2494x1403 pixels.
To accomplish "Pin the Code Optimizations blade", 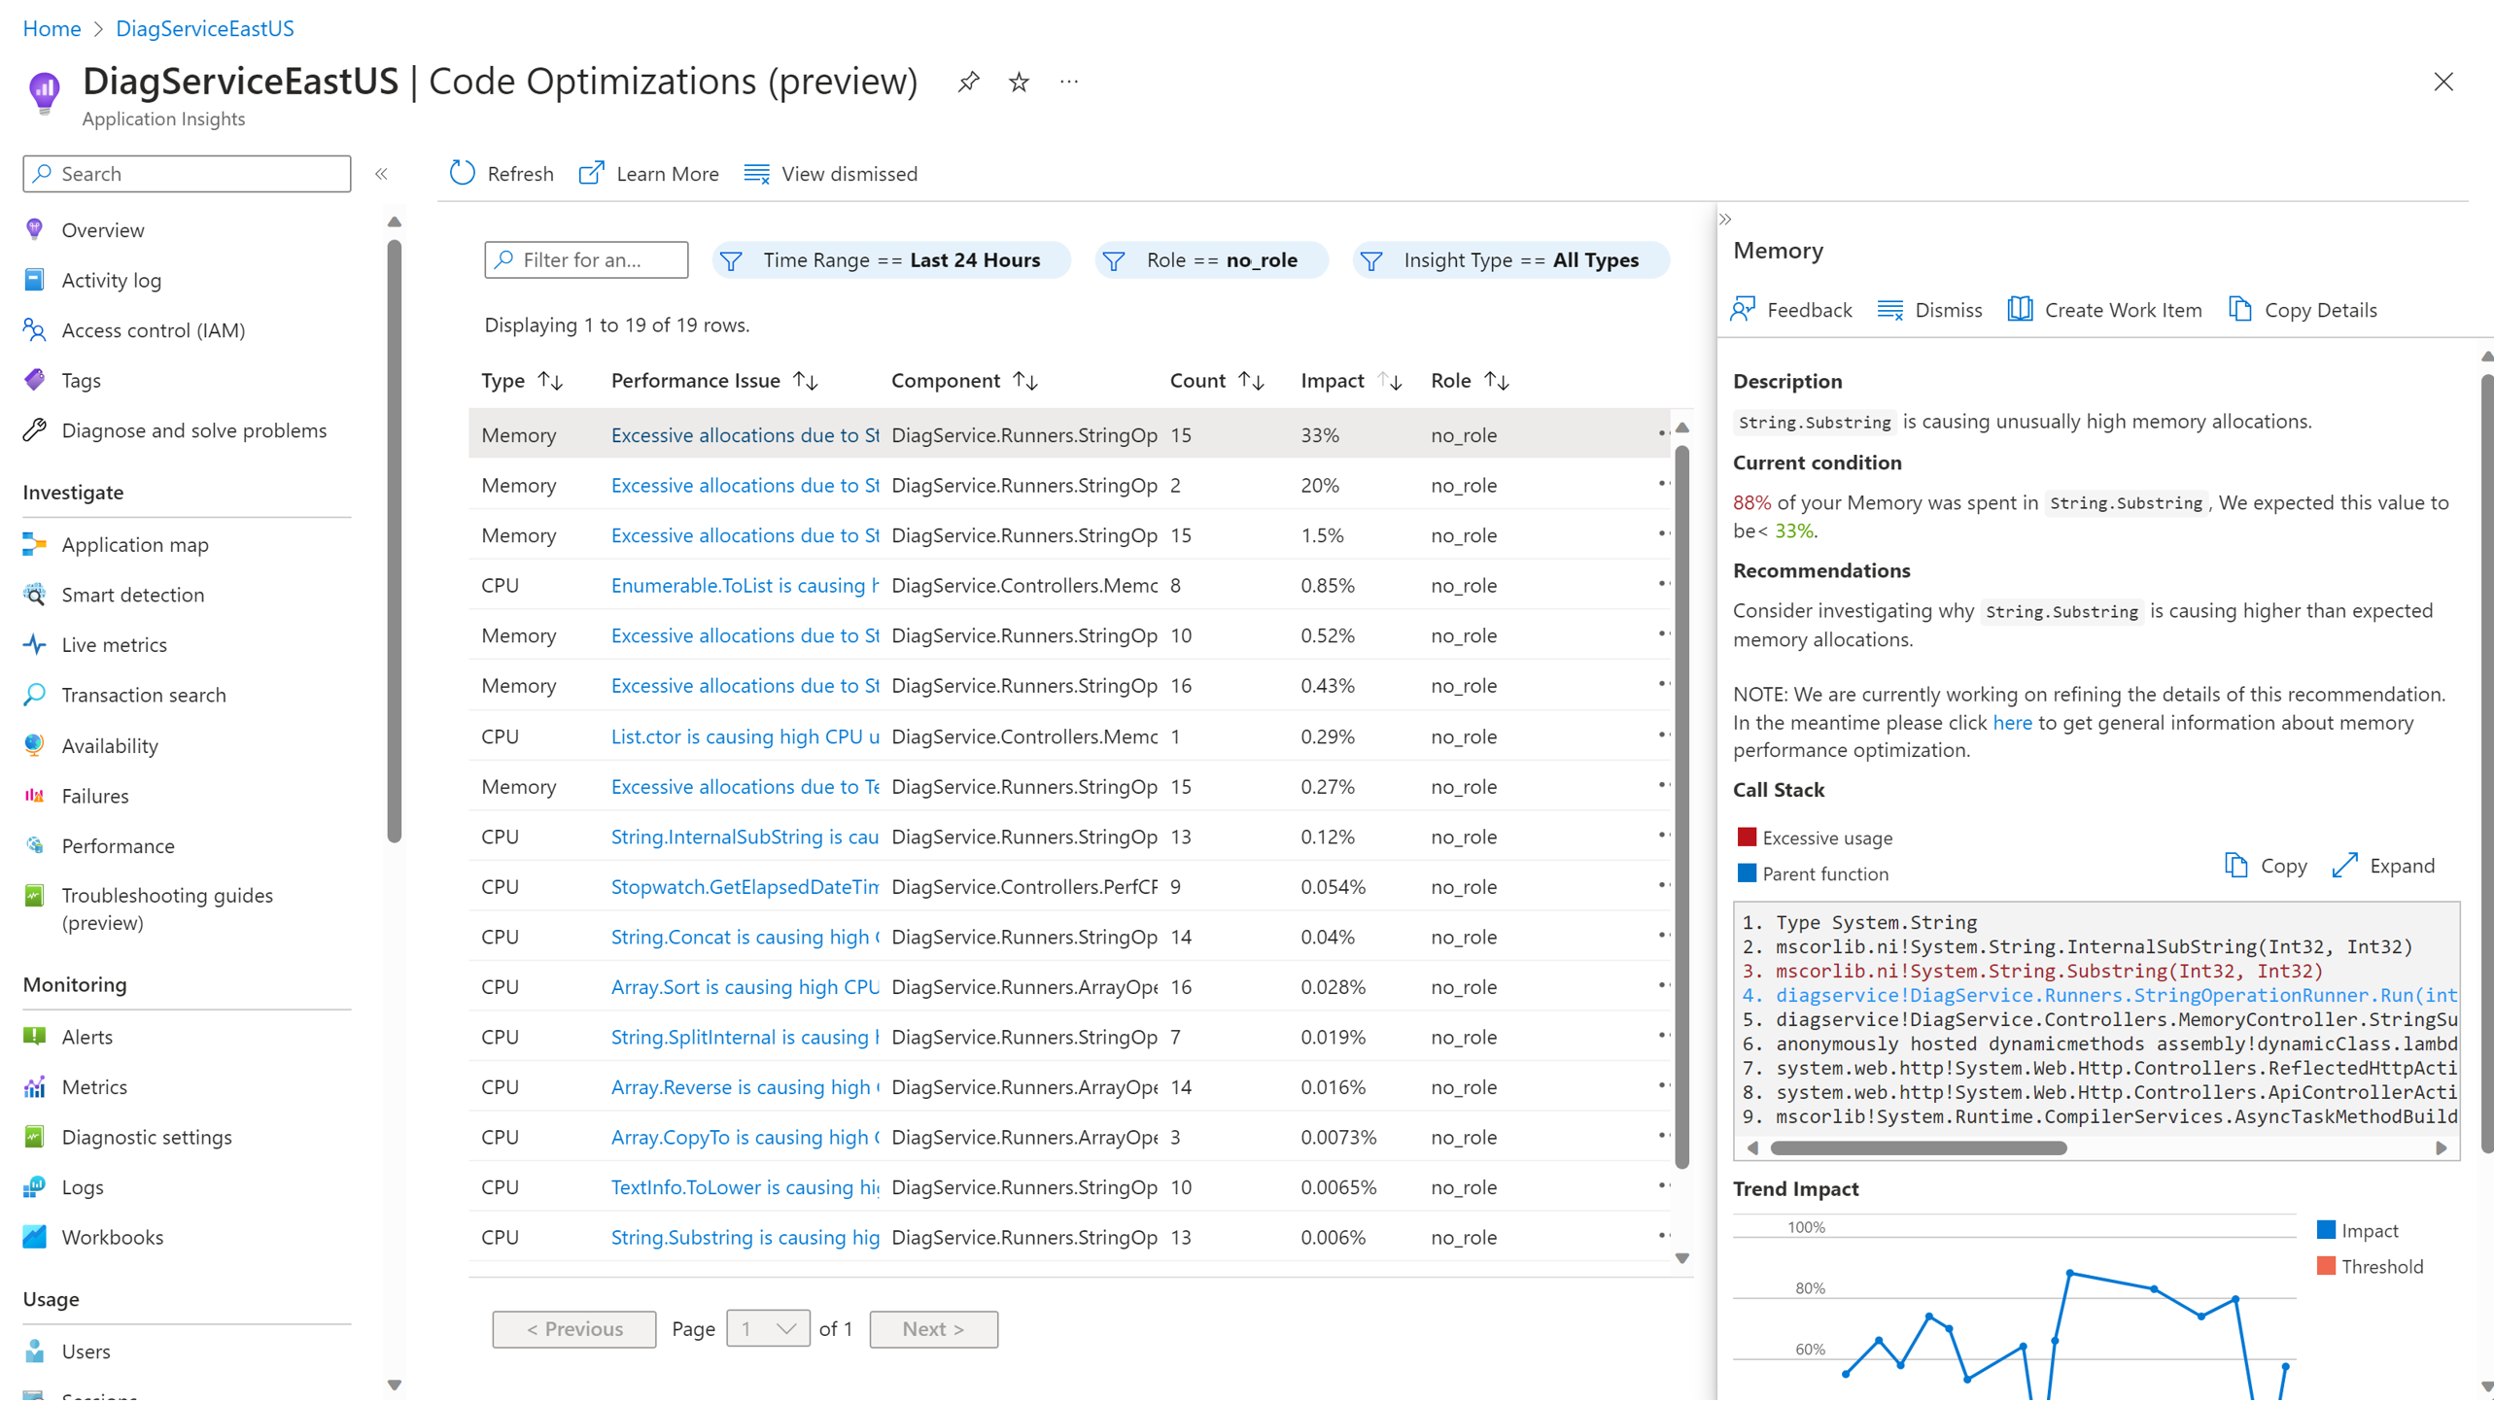I will (x=968, y=82).
